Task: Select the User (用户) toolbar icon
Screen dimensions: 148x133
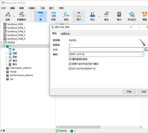Action: pos(79,14)
